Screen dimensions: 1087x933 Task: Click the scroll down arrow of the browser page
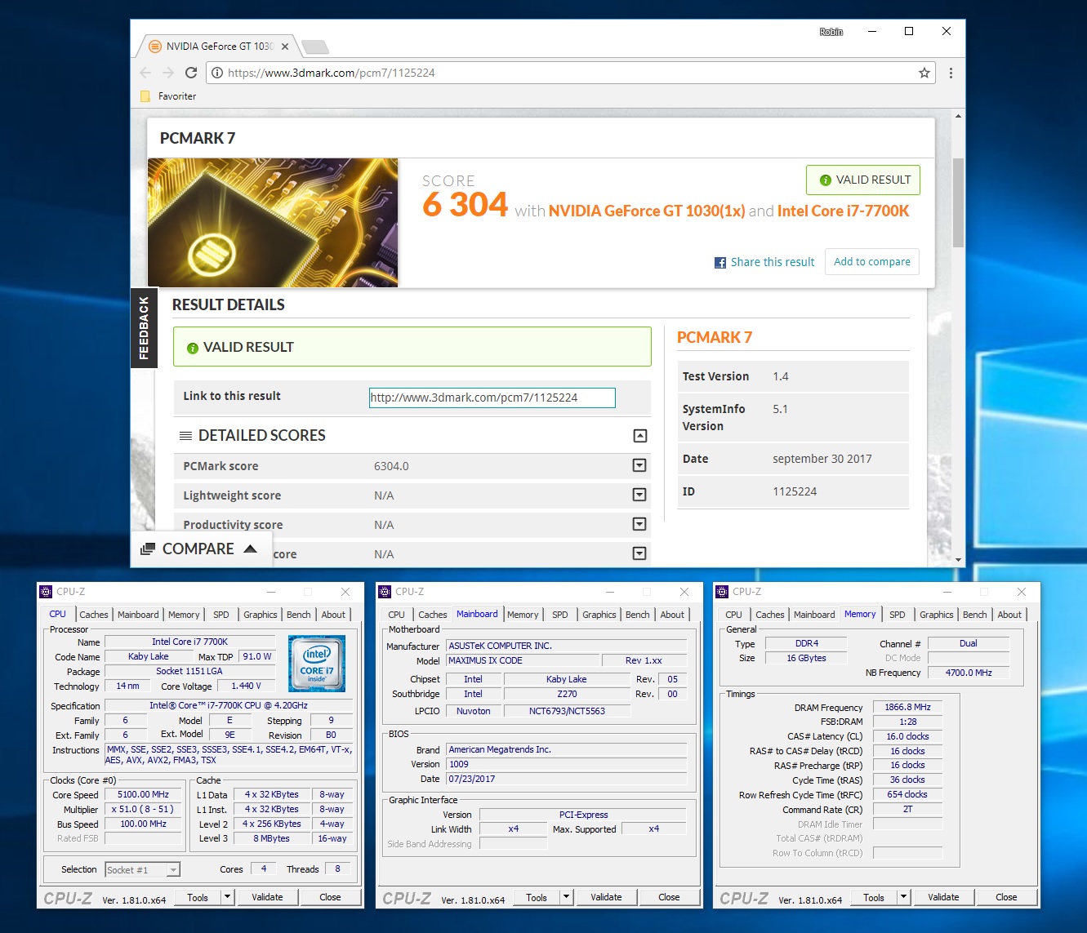(x=958, y=559)
